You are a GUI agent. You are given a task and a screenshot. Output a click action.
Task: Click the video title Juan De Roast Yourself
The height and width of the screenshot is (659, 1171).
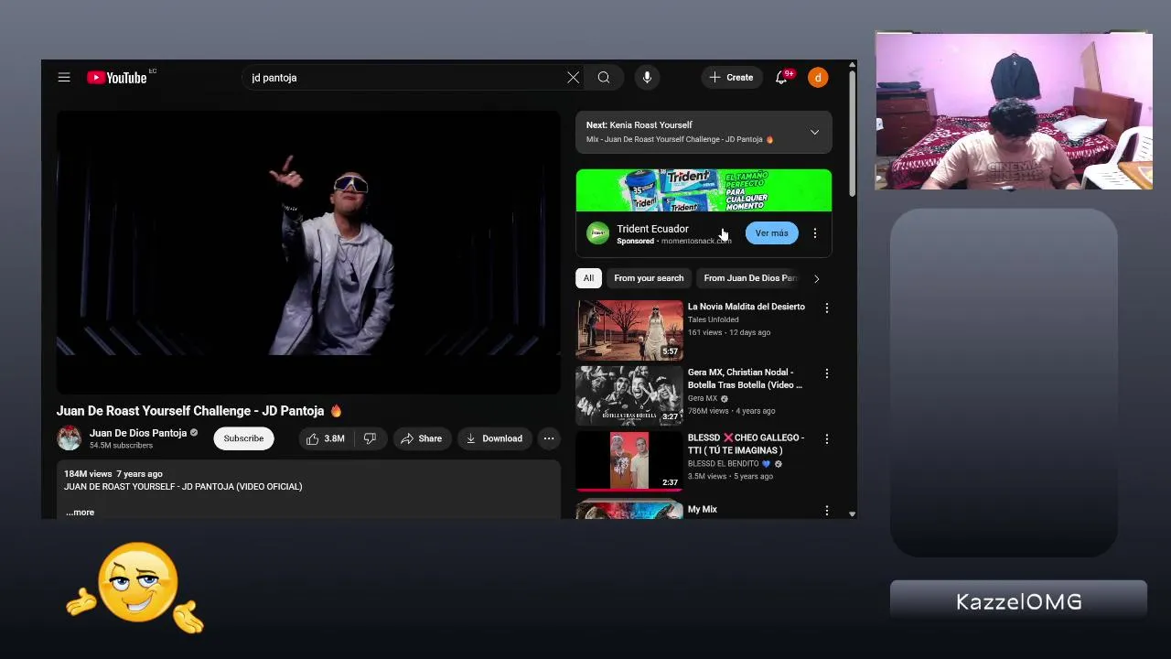click(199, 411)
